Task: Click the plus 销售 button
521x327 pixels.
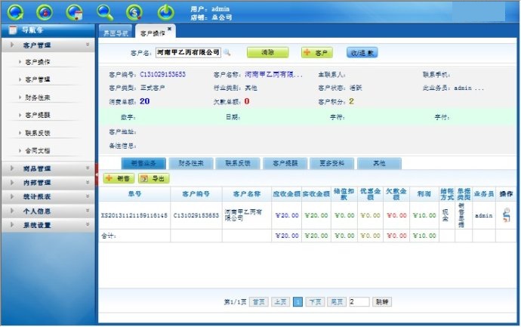Action: tap(119, 178)
